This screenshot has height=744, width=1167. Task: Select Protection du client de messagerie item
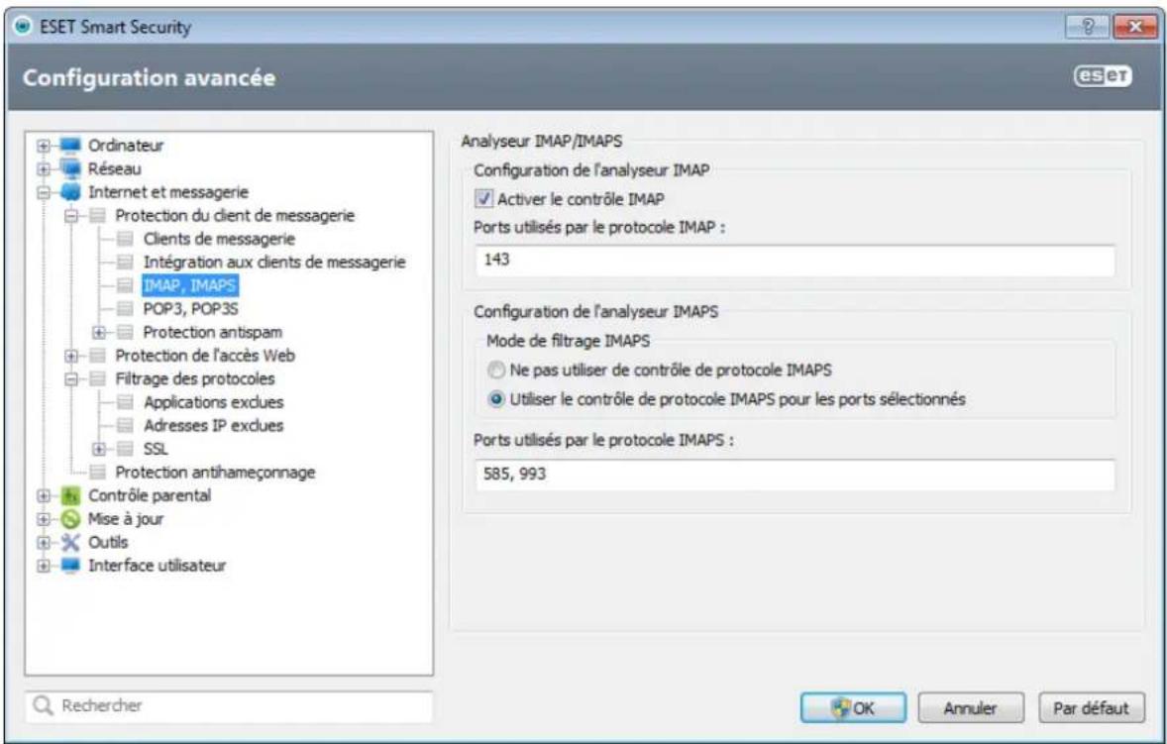(x=235, y=216)
